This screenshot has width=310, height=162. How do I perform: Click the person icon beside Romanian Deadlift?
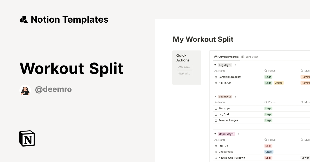pyautogui.click(x=216, y=77)
